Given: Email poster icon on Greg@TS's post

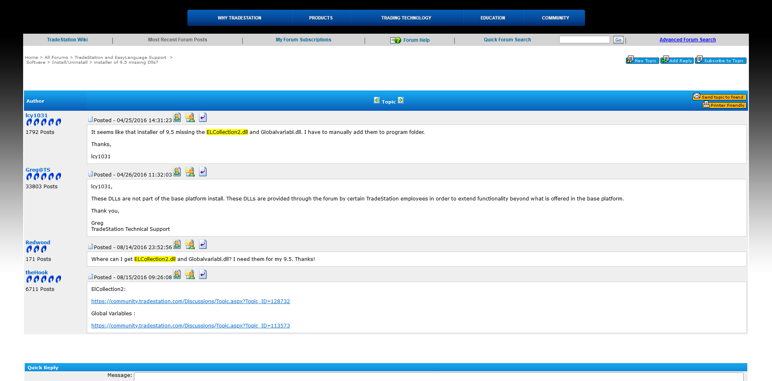Looking at the screenshot, I should 189,172.
